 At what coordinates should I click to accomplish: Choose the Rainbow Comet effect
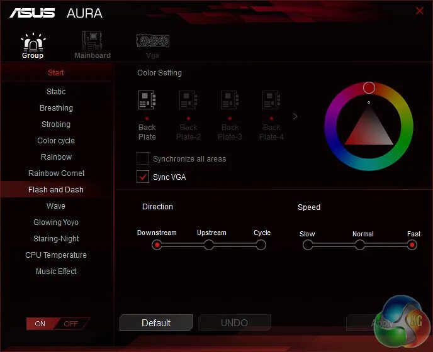pyautogui.click(x=57, y=173)
